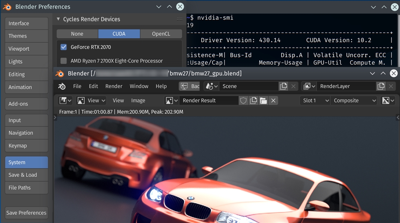Toggle fake user shield for Render Result
Image resolution: width=400 pixels, height=223 pixels.
243,101
